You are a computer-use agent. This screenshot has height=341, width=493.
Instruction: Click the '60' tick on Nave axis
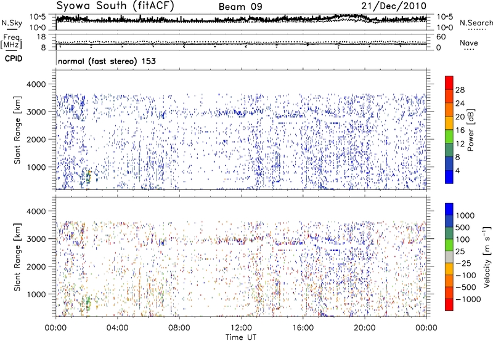441,37
